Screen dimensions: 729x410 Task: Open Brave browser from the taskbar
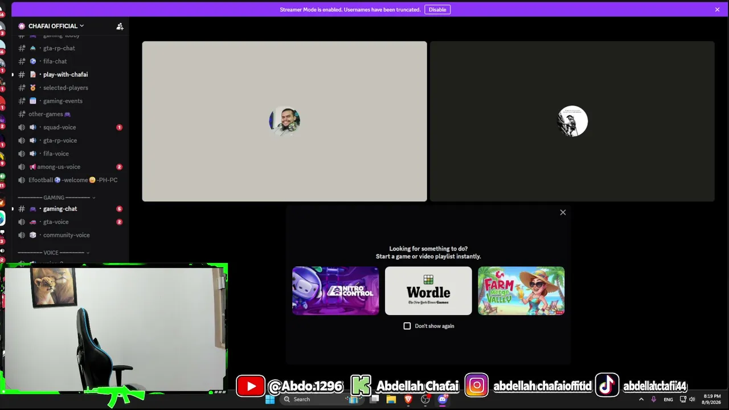point(408,399)
